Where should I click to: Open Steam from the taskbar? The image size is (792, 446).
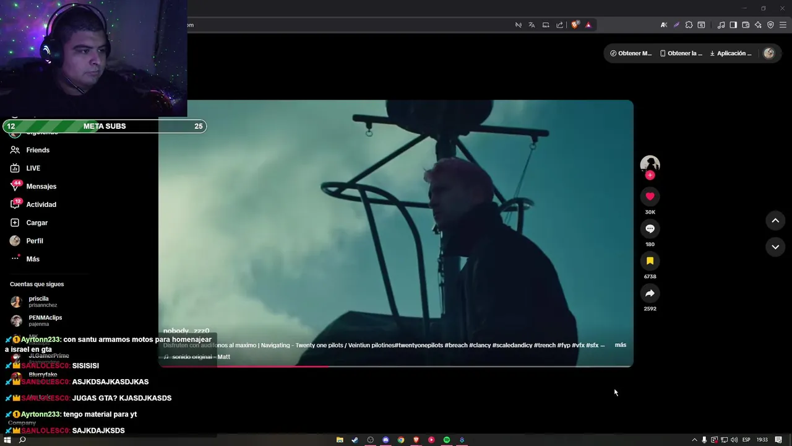pyautogui.click(x=355, y=440)
